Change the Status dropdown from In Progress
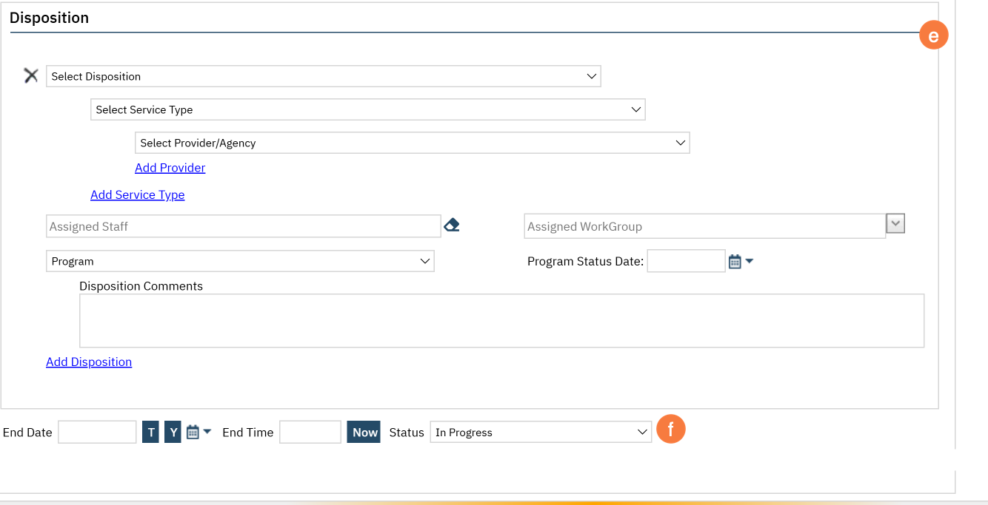The height and width of the screenshot is (505, 988). coord(541,433)
